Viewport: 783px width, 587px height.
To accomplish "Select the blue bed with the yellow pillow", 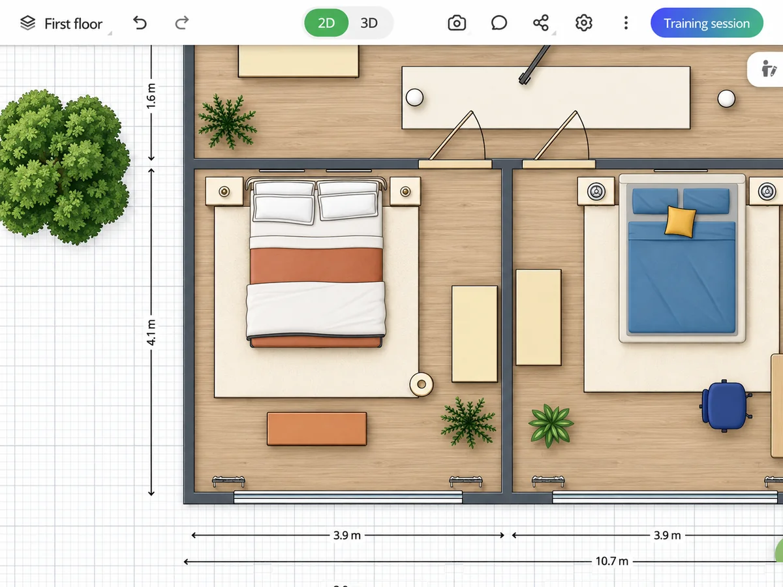I will point(682,258).
